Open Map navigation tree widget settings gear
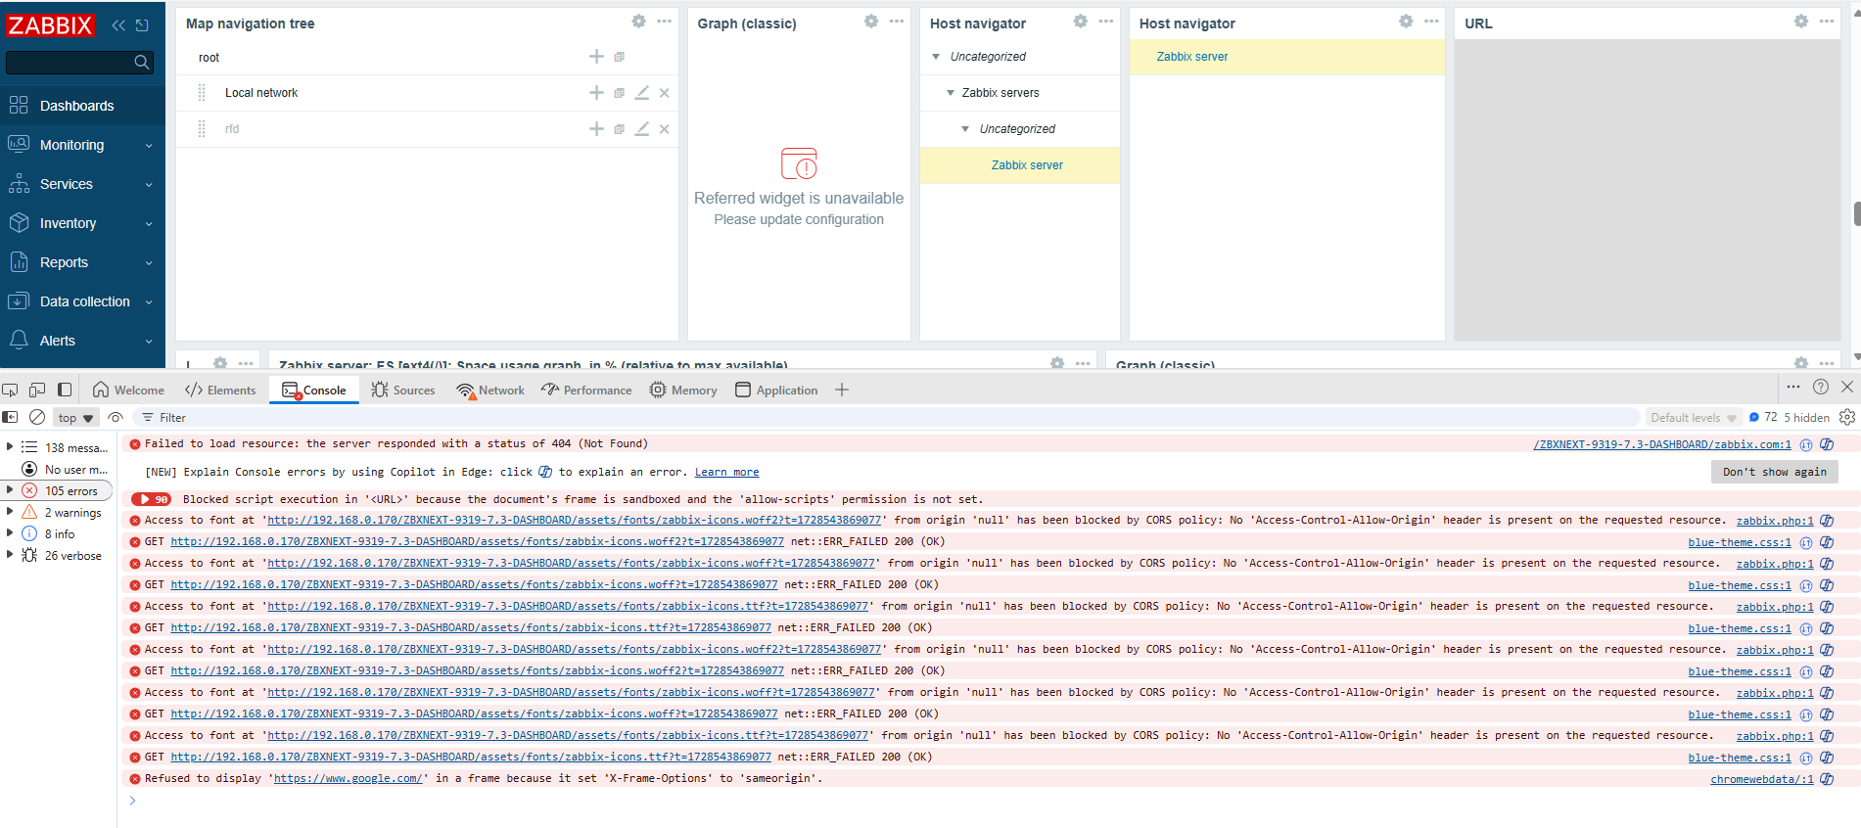1861x828 pixels. (638, 22)
